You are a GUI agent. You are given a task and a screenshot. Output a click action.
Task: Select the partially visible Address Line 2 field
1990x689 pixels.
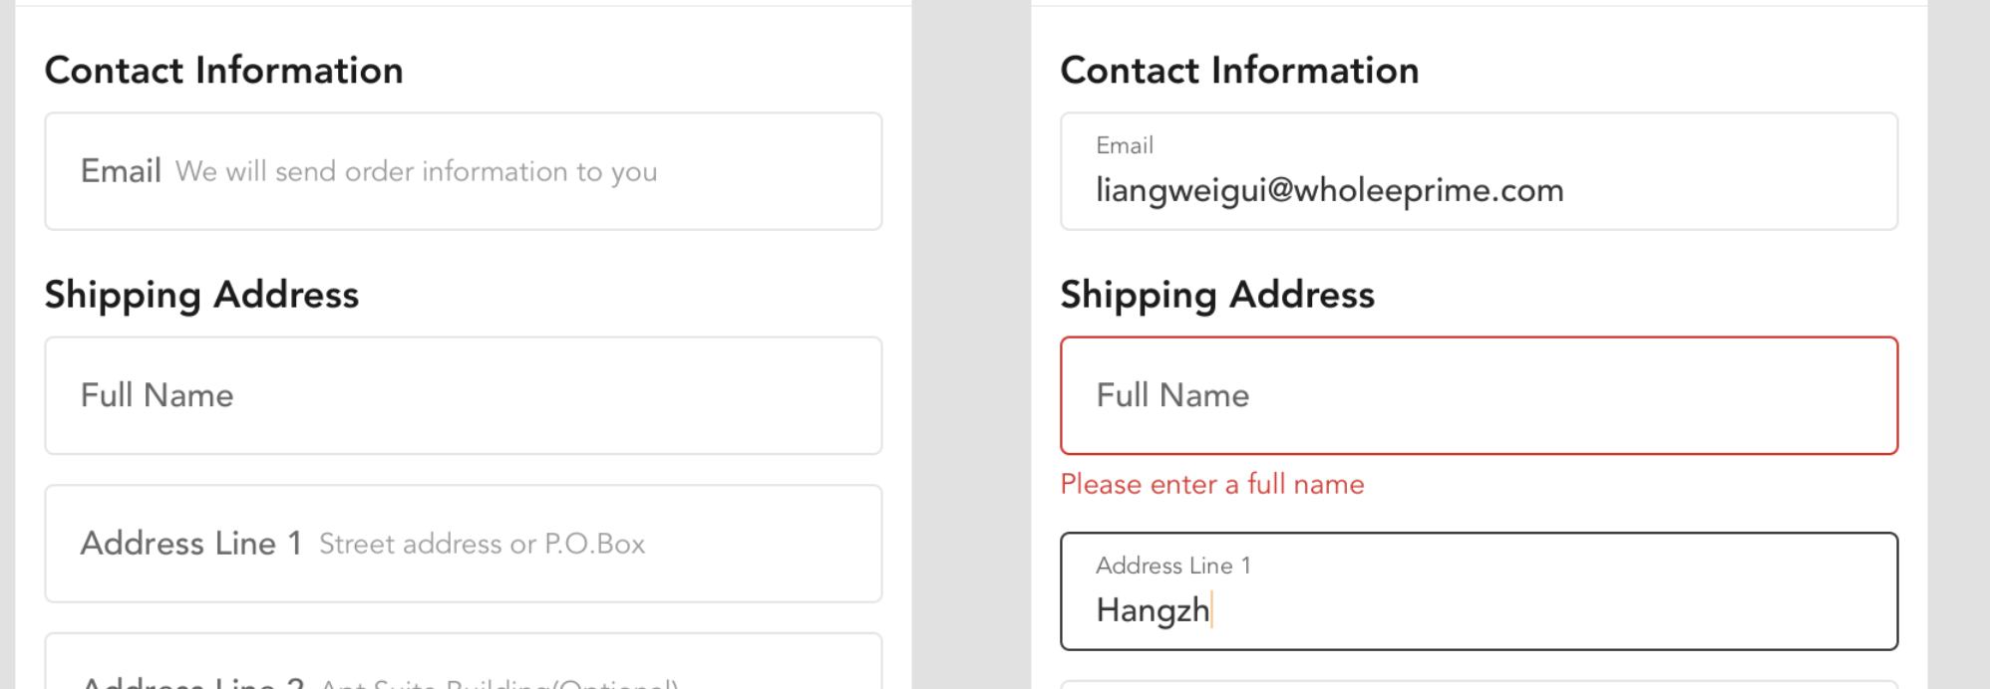(x=463, y=669)
